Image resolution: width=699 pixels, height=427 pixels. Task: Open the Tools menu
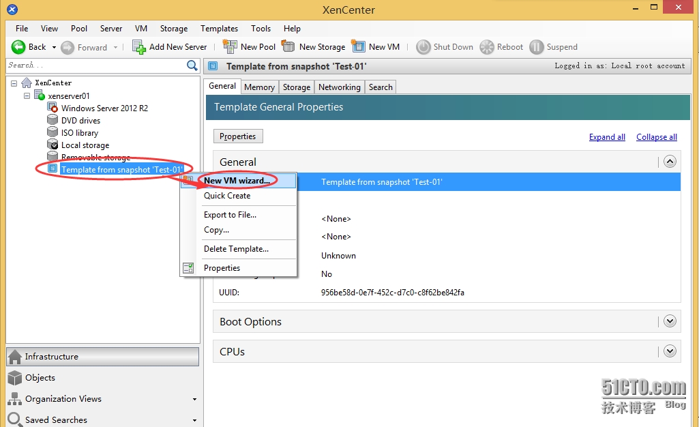click(261, 29)
